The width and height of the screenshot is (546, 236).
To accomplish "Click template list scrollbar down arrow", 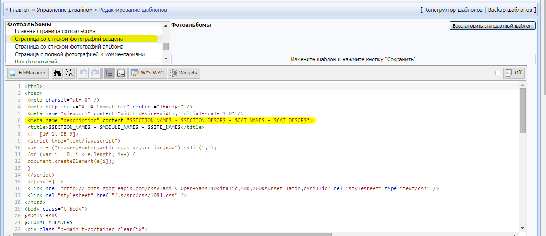I will (x=166, y=59).
